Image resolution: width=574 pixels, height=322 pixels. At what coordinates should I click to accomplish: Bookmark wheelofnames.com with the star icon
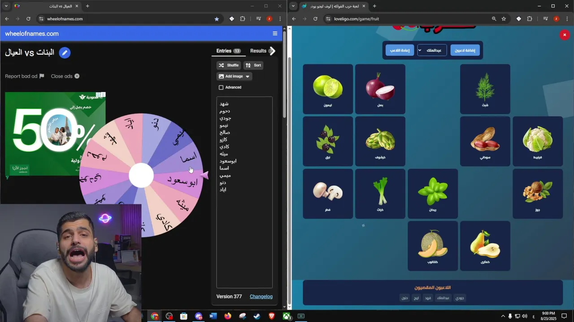point(217,19)
